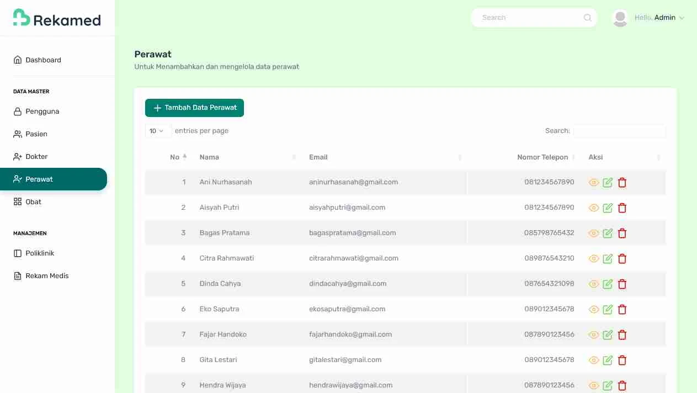Sort table by Nomor Telepon column
This screenshot has height=393, width=697.
coord(524,157)
